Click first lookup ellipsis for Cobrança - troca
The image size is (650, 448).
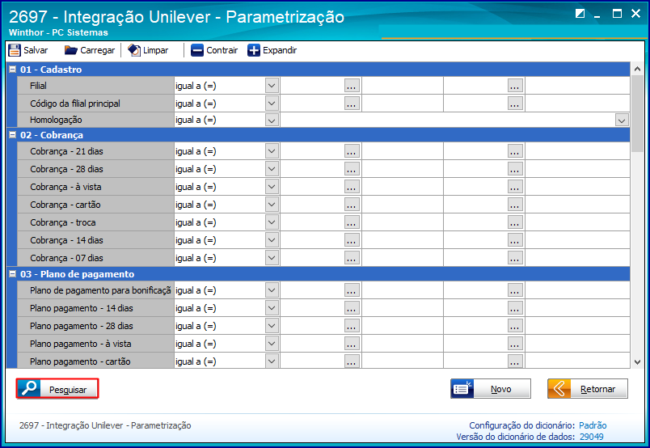coord(352,222)
